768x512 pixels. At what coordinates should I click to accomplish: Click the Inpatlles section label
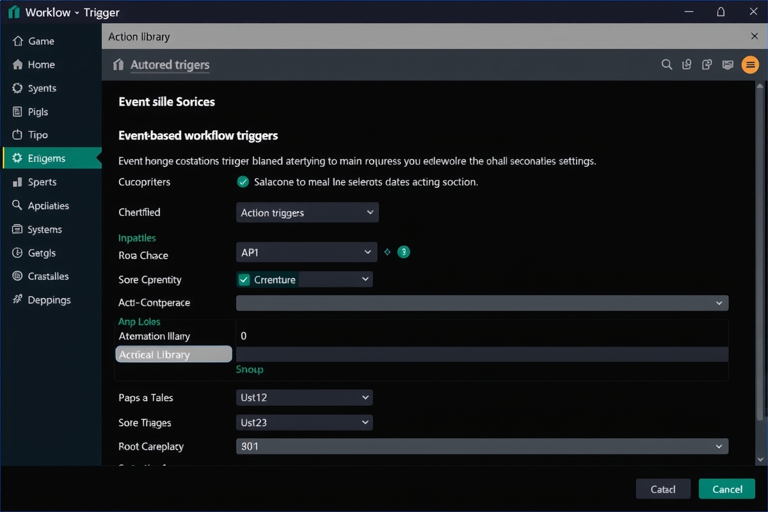(x=137, y=237)
